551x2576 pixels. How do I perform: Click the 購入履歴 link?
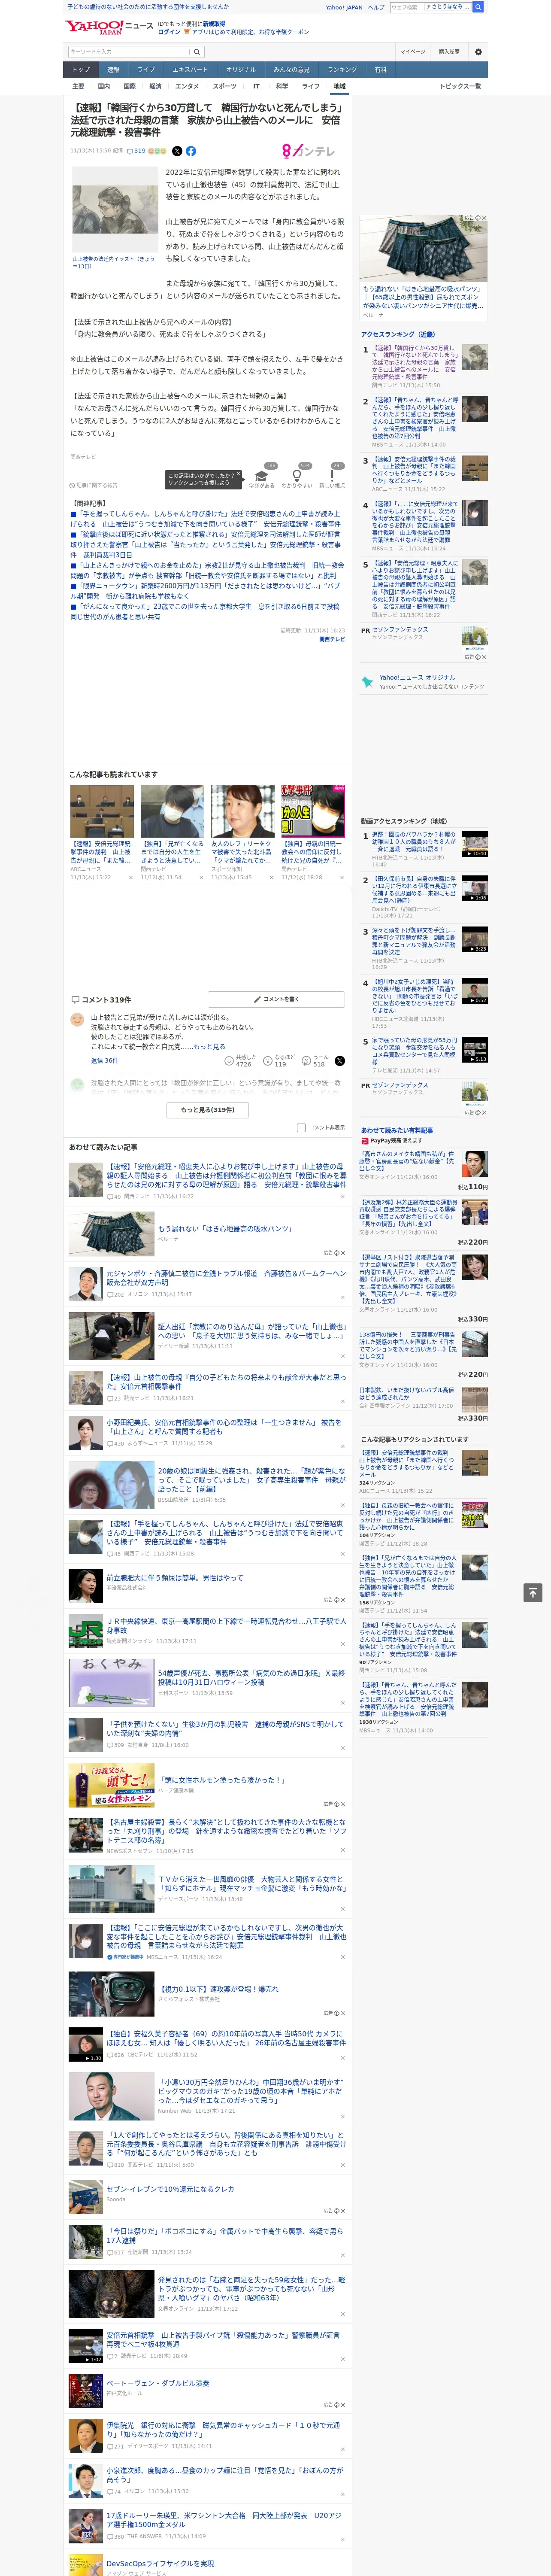449,52
